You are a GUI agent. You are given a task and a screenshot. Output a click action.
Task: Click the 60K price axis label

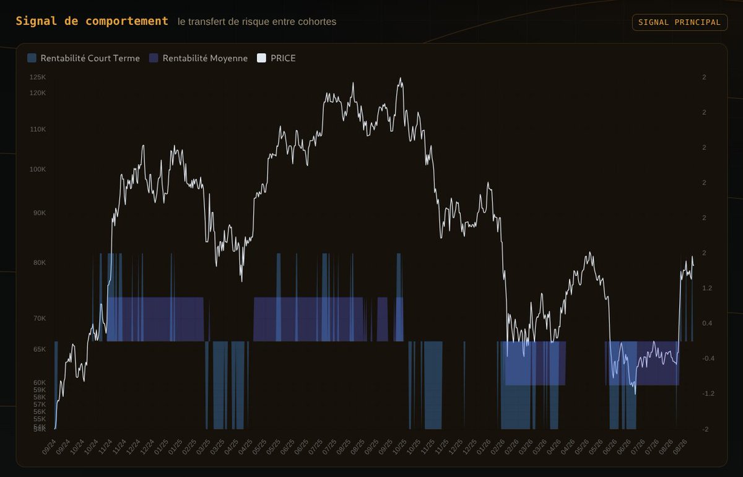coord(40,383)
